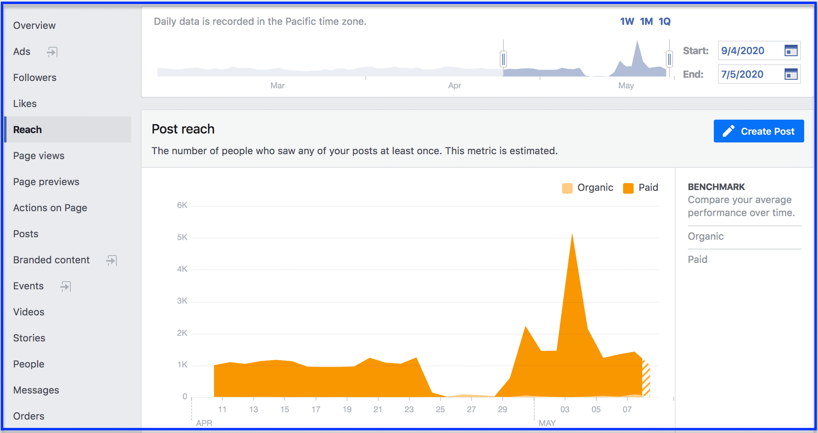Select the 1W time range
The width and height of the screenshot is (818, 433).
coord(627,22)
